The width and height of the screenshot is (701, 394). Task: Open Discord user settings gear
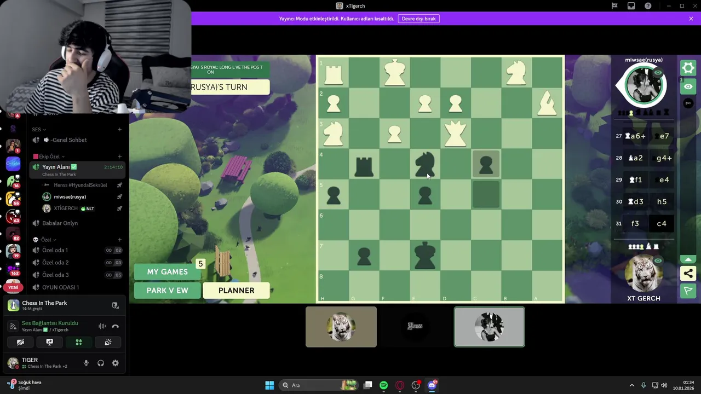115,363
